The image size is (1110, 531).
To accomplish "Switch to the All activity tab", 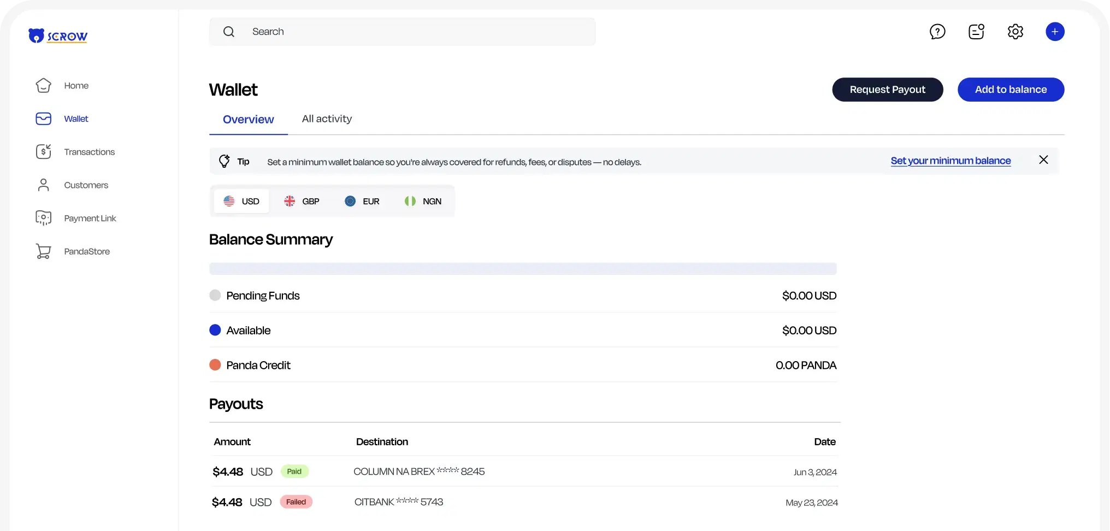I will 327,119.
